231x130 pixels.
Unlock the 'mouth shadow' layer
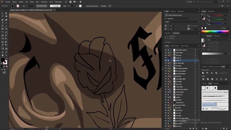pos(168,92)
